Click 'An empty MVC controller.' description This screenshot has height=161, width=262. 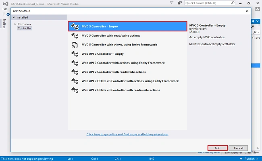point(207,37)
